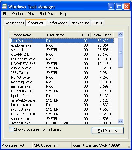The image size is (132, 150).
Task: Sort by Image Name column header
Action: coord(26,35)
